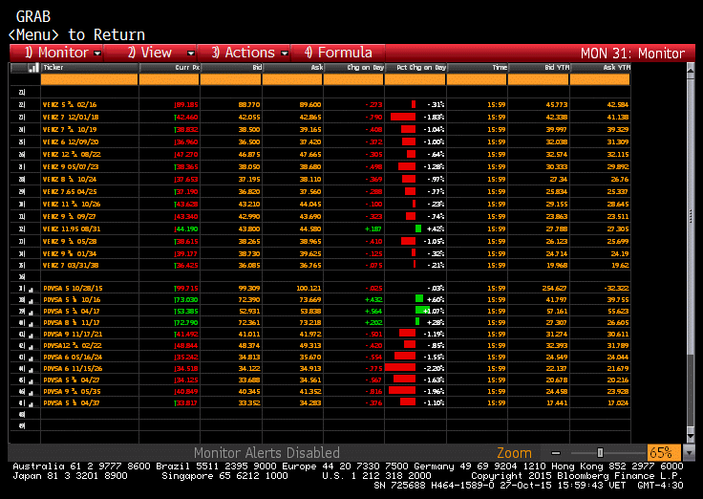Open the zoom percentage dropdown arrow
This screenshot has width=703, height=499.
click(x=688, y=453)
